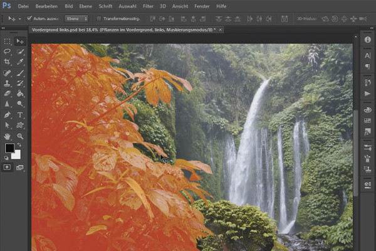The image size is (376, 251).
Task: Open the Hilfe menu
Action: click(221, 6)
